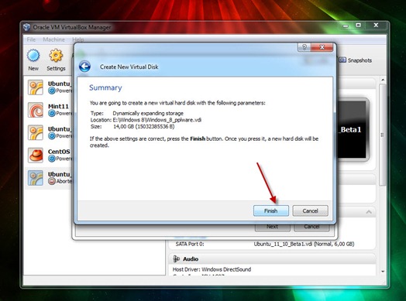This screenshot has height=301, width=406.
Task: Click the Audio section speaker icon
Action: point(177,259)
